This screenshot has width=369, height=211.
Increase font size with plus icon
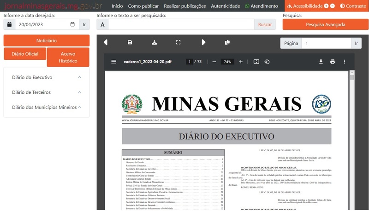pyautogui.click(x=326, y=6)
